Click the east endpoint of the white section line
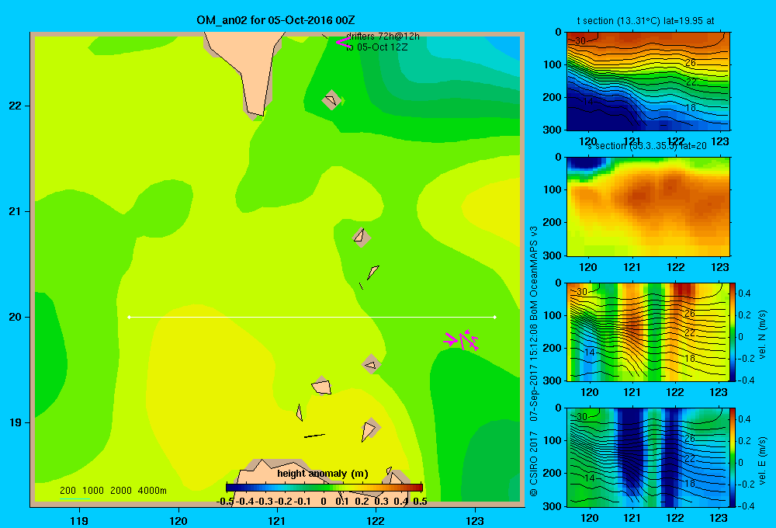 click(495, 317)
